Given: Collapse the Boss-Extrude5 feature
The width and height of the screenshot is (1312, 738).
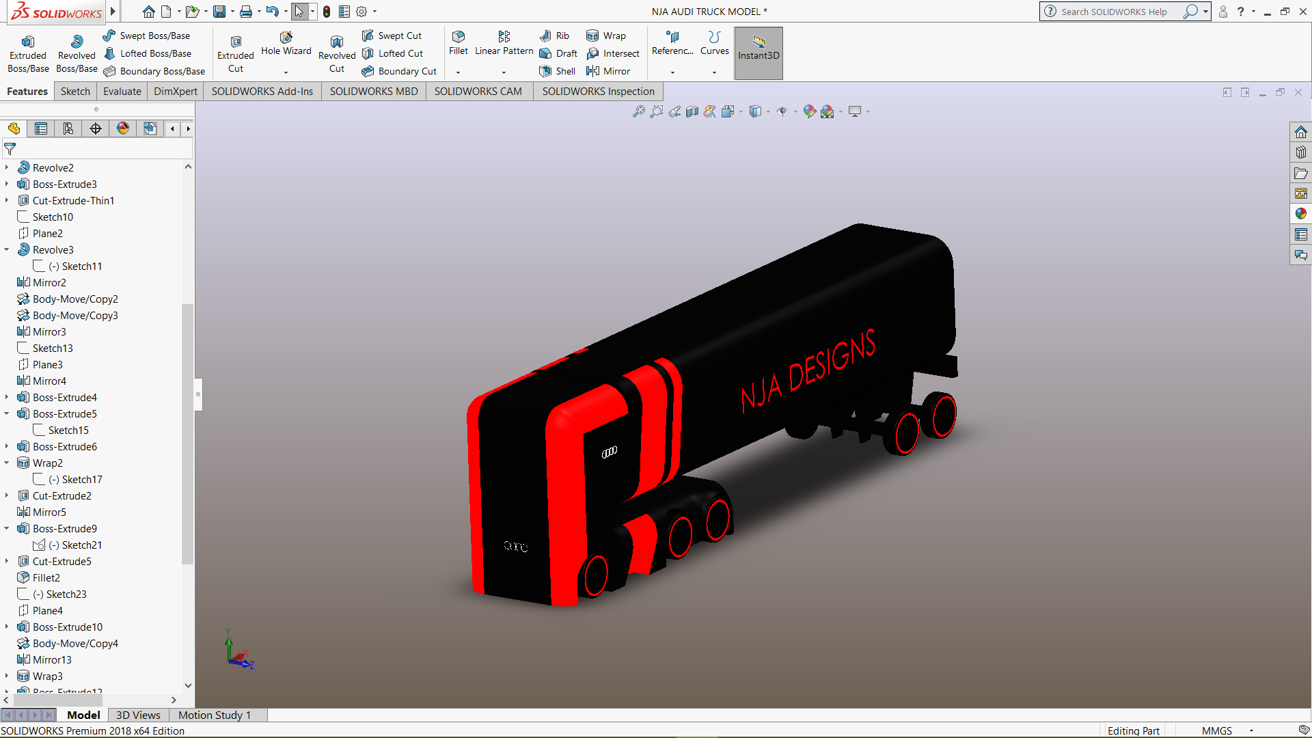Looking at the screenshot, I should [7, 413].
